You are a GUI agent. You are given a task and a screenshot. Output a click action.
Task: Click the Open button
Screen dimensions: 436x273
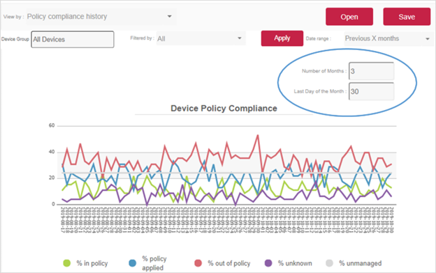[349, 17]
